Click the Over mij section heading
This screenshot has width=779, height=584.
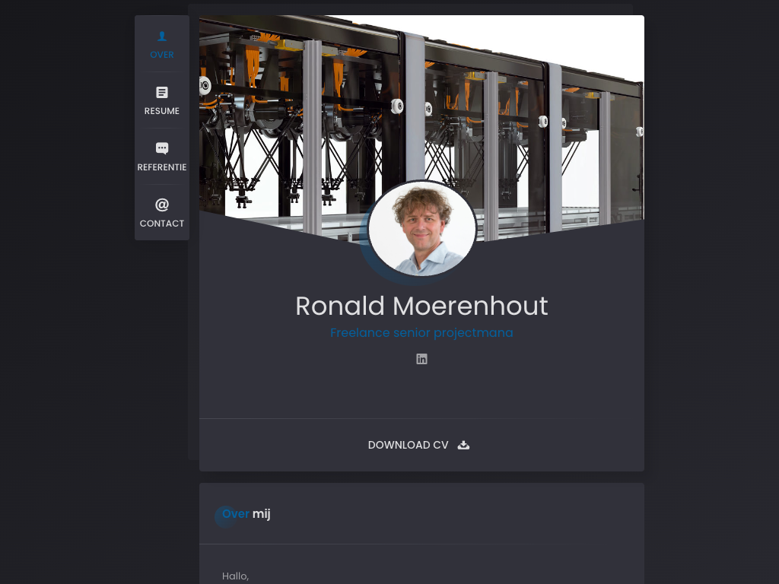point(246,514)
